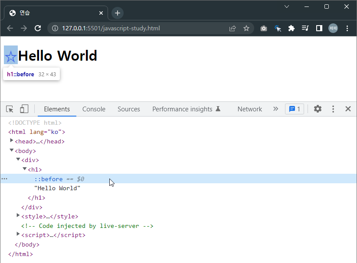Switch to the Elements tab

pos(57,109)
